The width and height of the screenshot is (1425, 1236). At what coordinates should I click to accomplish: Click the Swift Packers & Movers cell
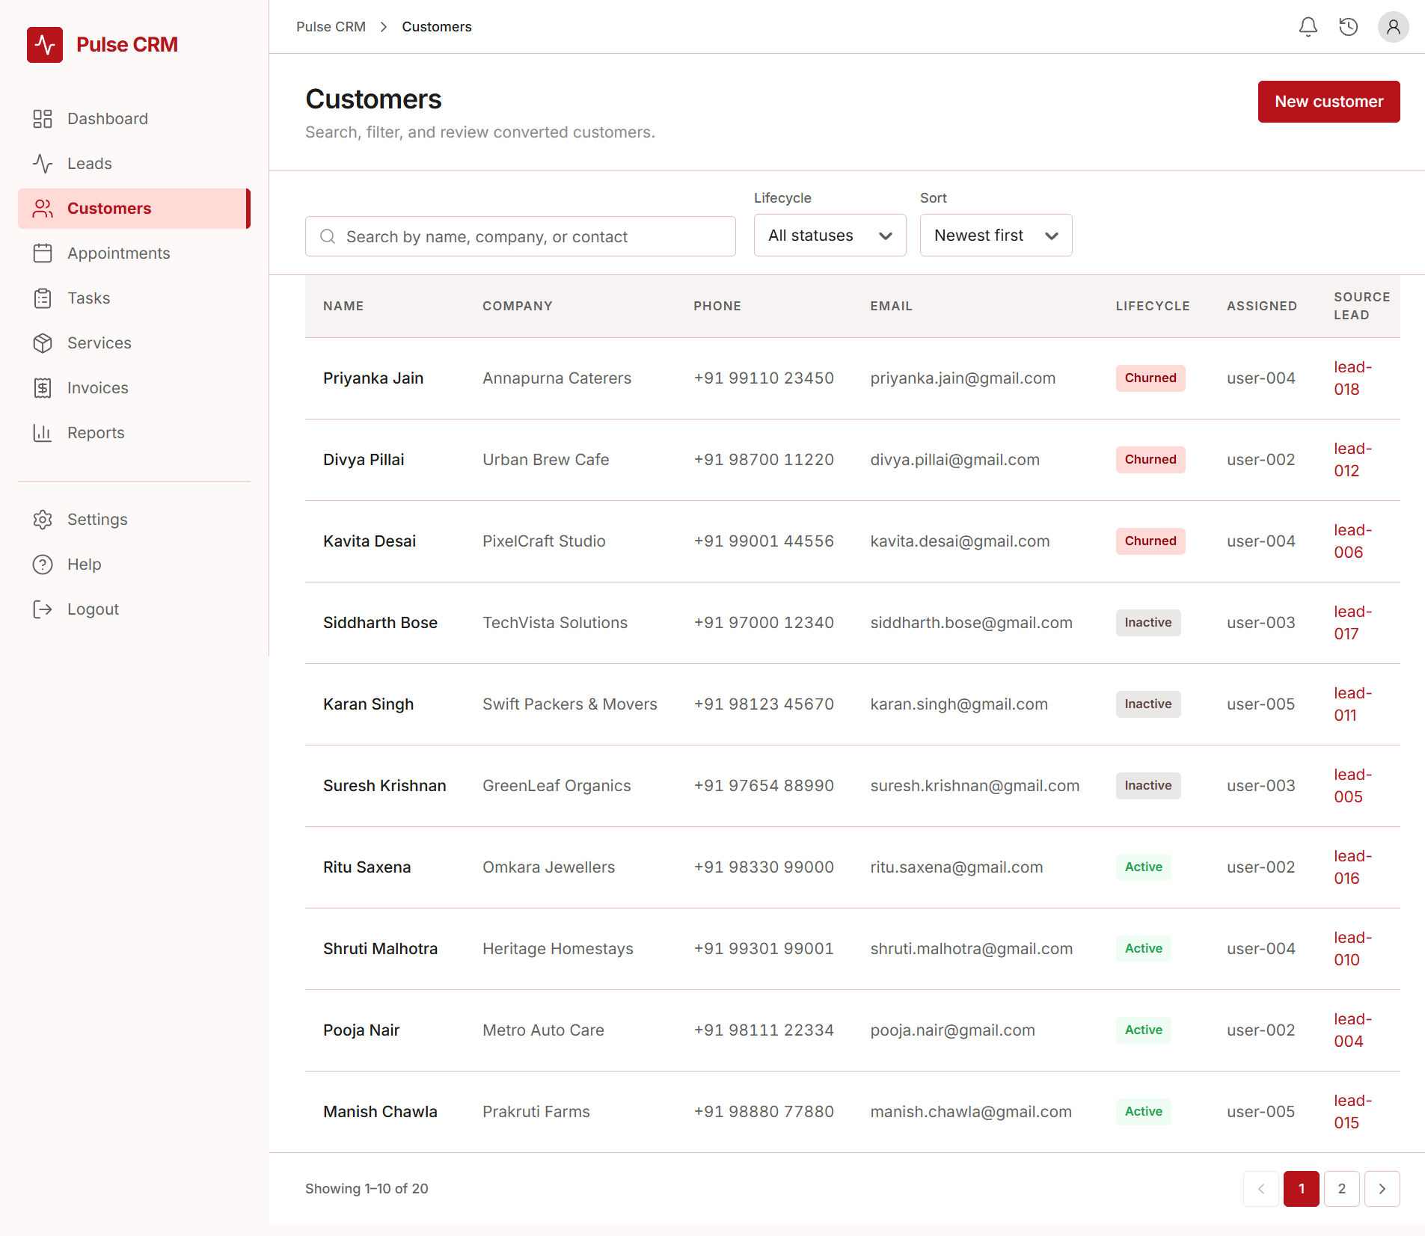tap(569, 704)
